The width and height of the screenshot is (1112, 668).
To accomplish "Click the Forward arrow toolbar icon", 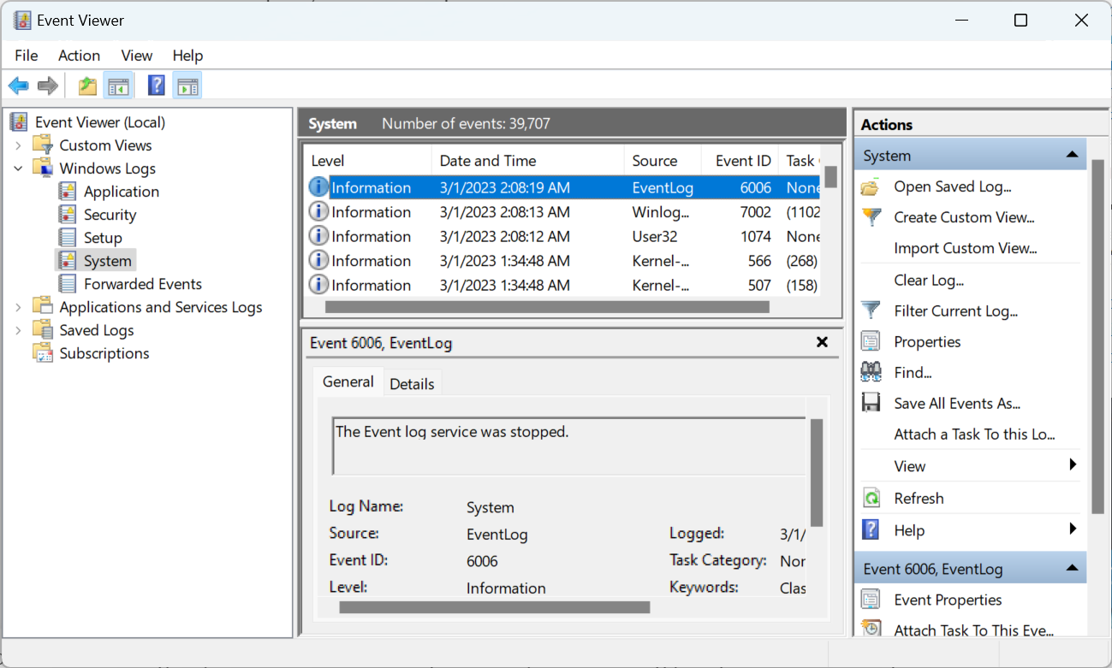I will click(x=48, y=86).
